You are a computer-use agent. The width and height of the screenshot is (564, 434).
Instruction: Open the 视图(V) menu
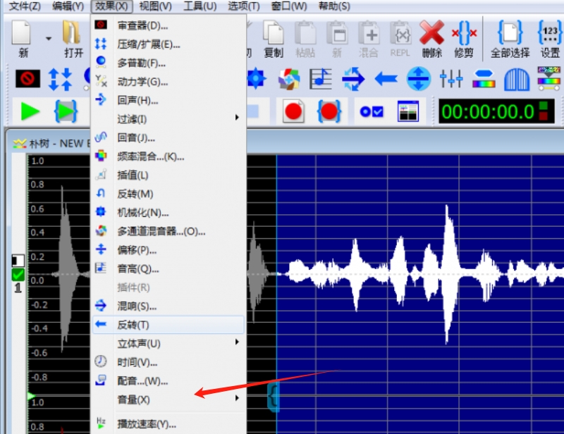click(x=155, y=6)
